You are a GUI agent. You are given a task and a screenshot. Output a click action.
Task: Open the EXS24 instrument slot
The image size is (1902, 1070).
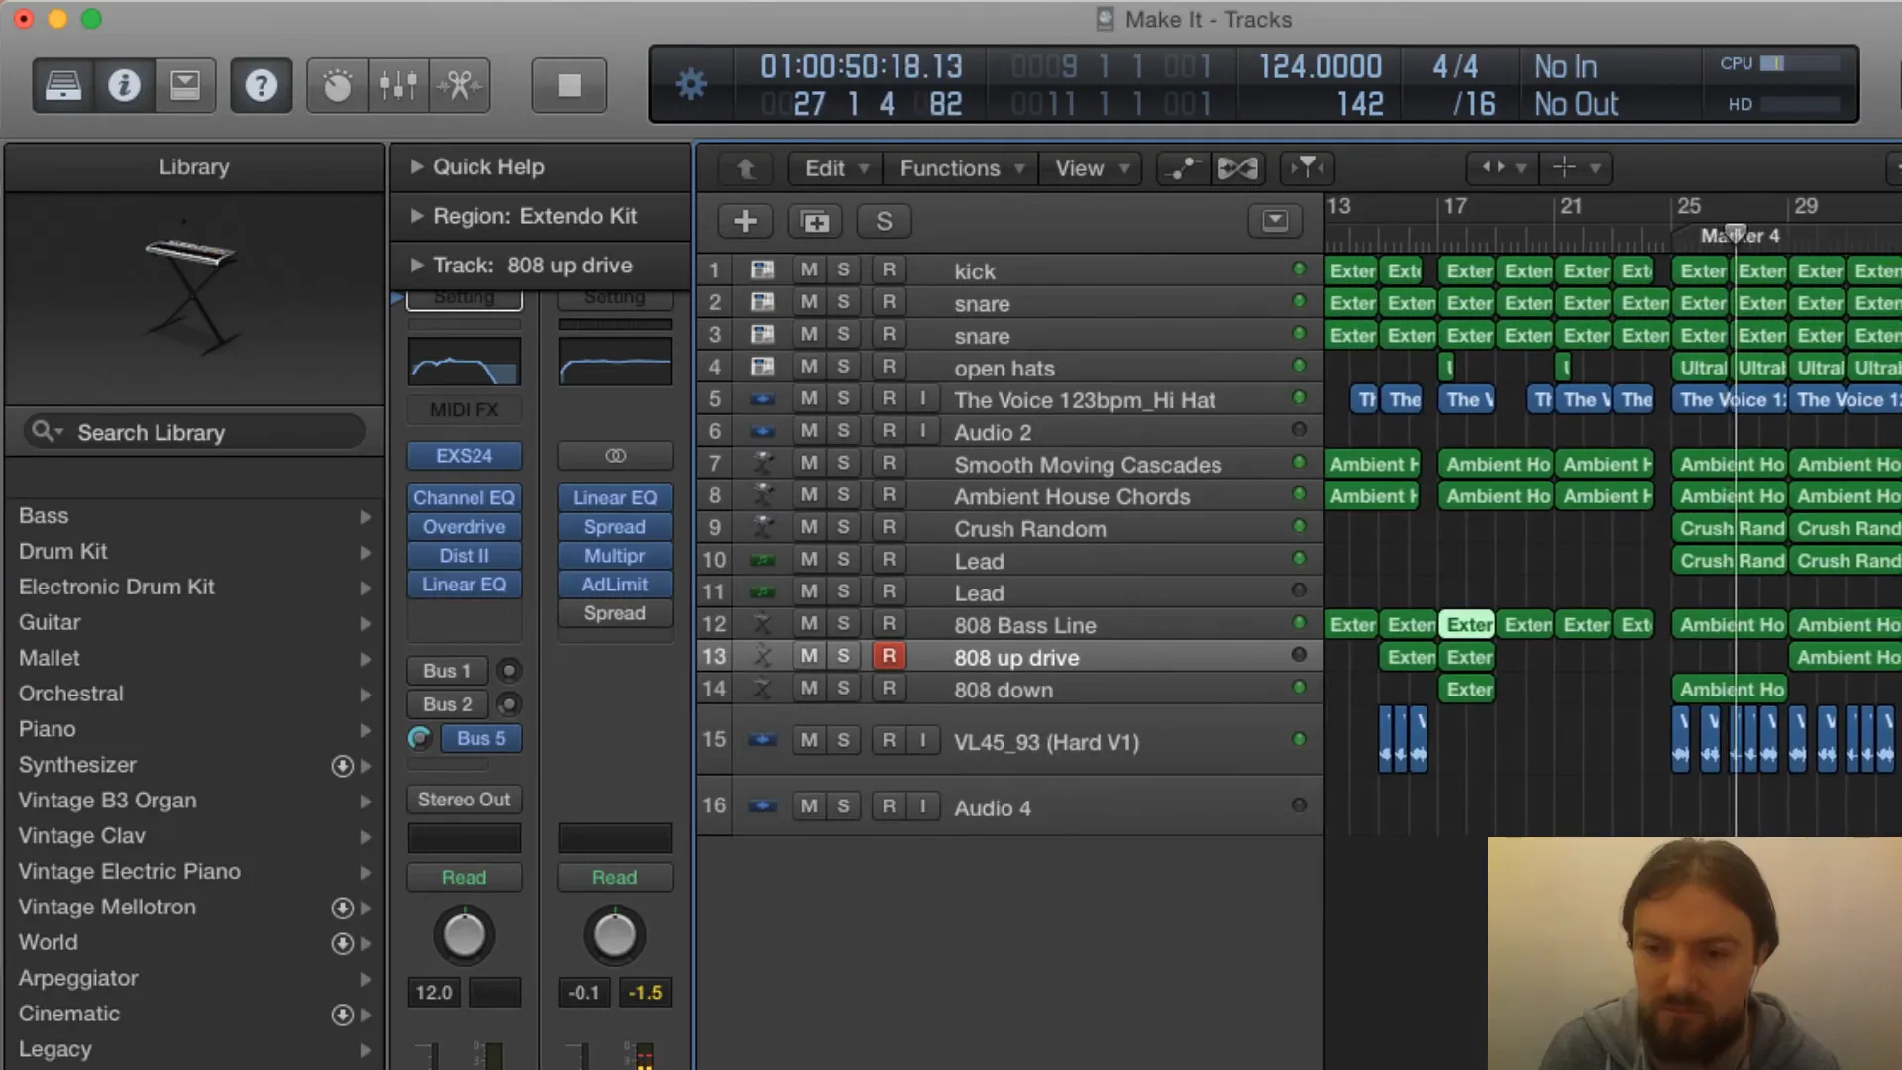click(464, 456)
